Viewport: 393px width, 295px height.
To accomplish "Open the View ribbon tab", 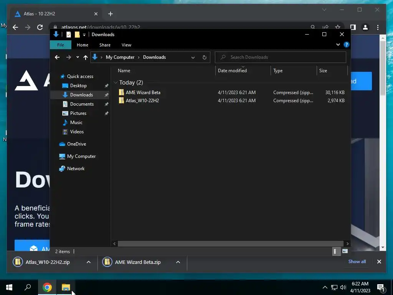I will coord(126,45).
